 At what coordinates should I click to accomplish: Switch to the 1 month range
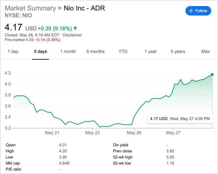click(68, 51)
